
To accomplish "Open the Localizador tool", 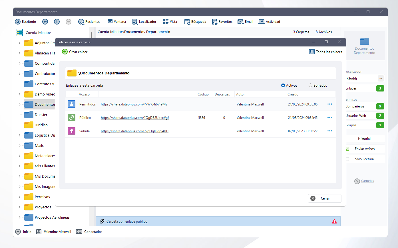I will point(144,22).
